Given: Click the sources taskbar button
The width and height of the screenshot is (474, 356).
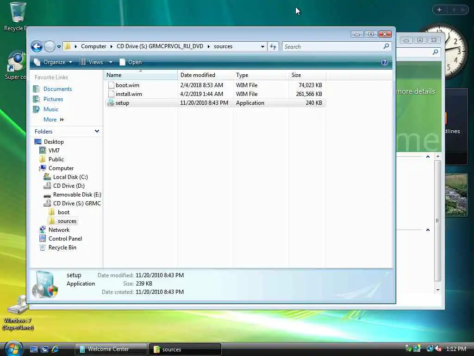Looking at the screenshot, I should coord(185,349).
